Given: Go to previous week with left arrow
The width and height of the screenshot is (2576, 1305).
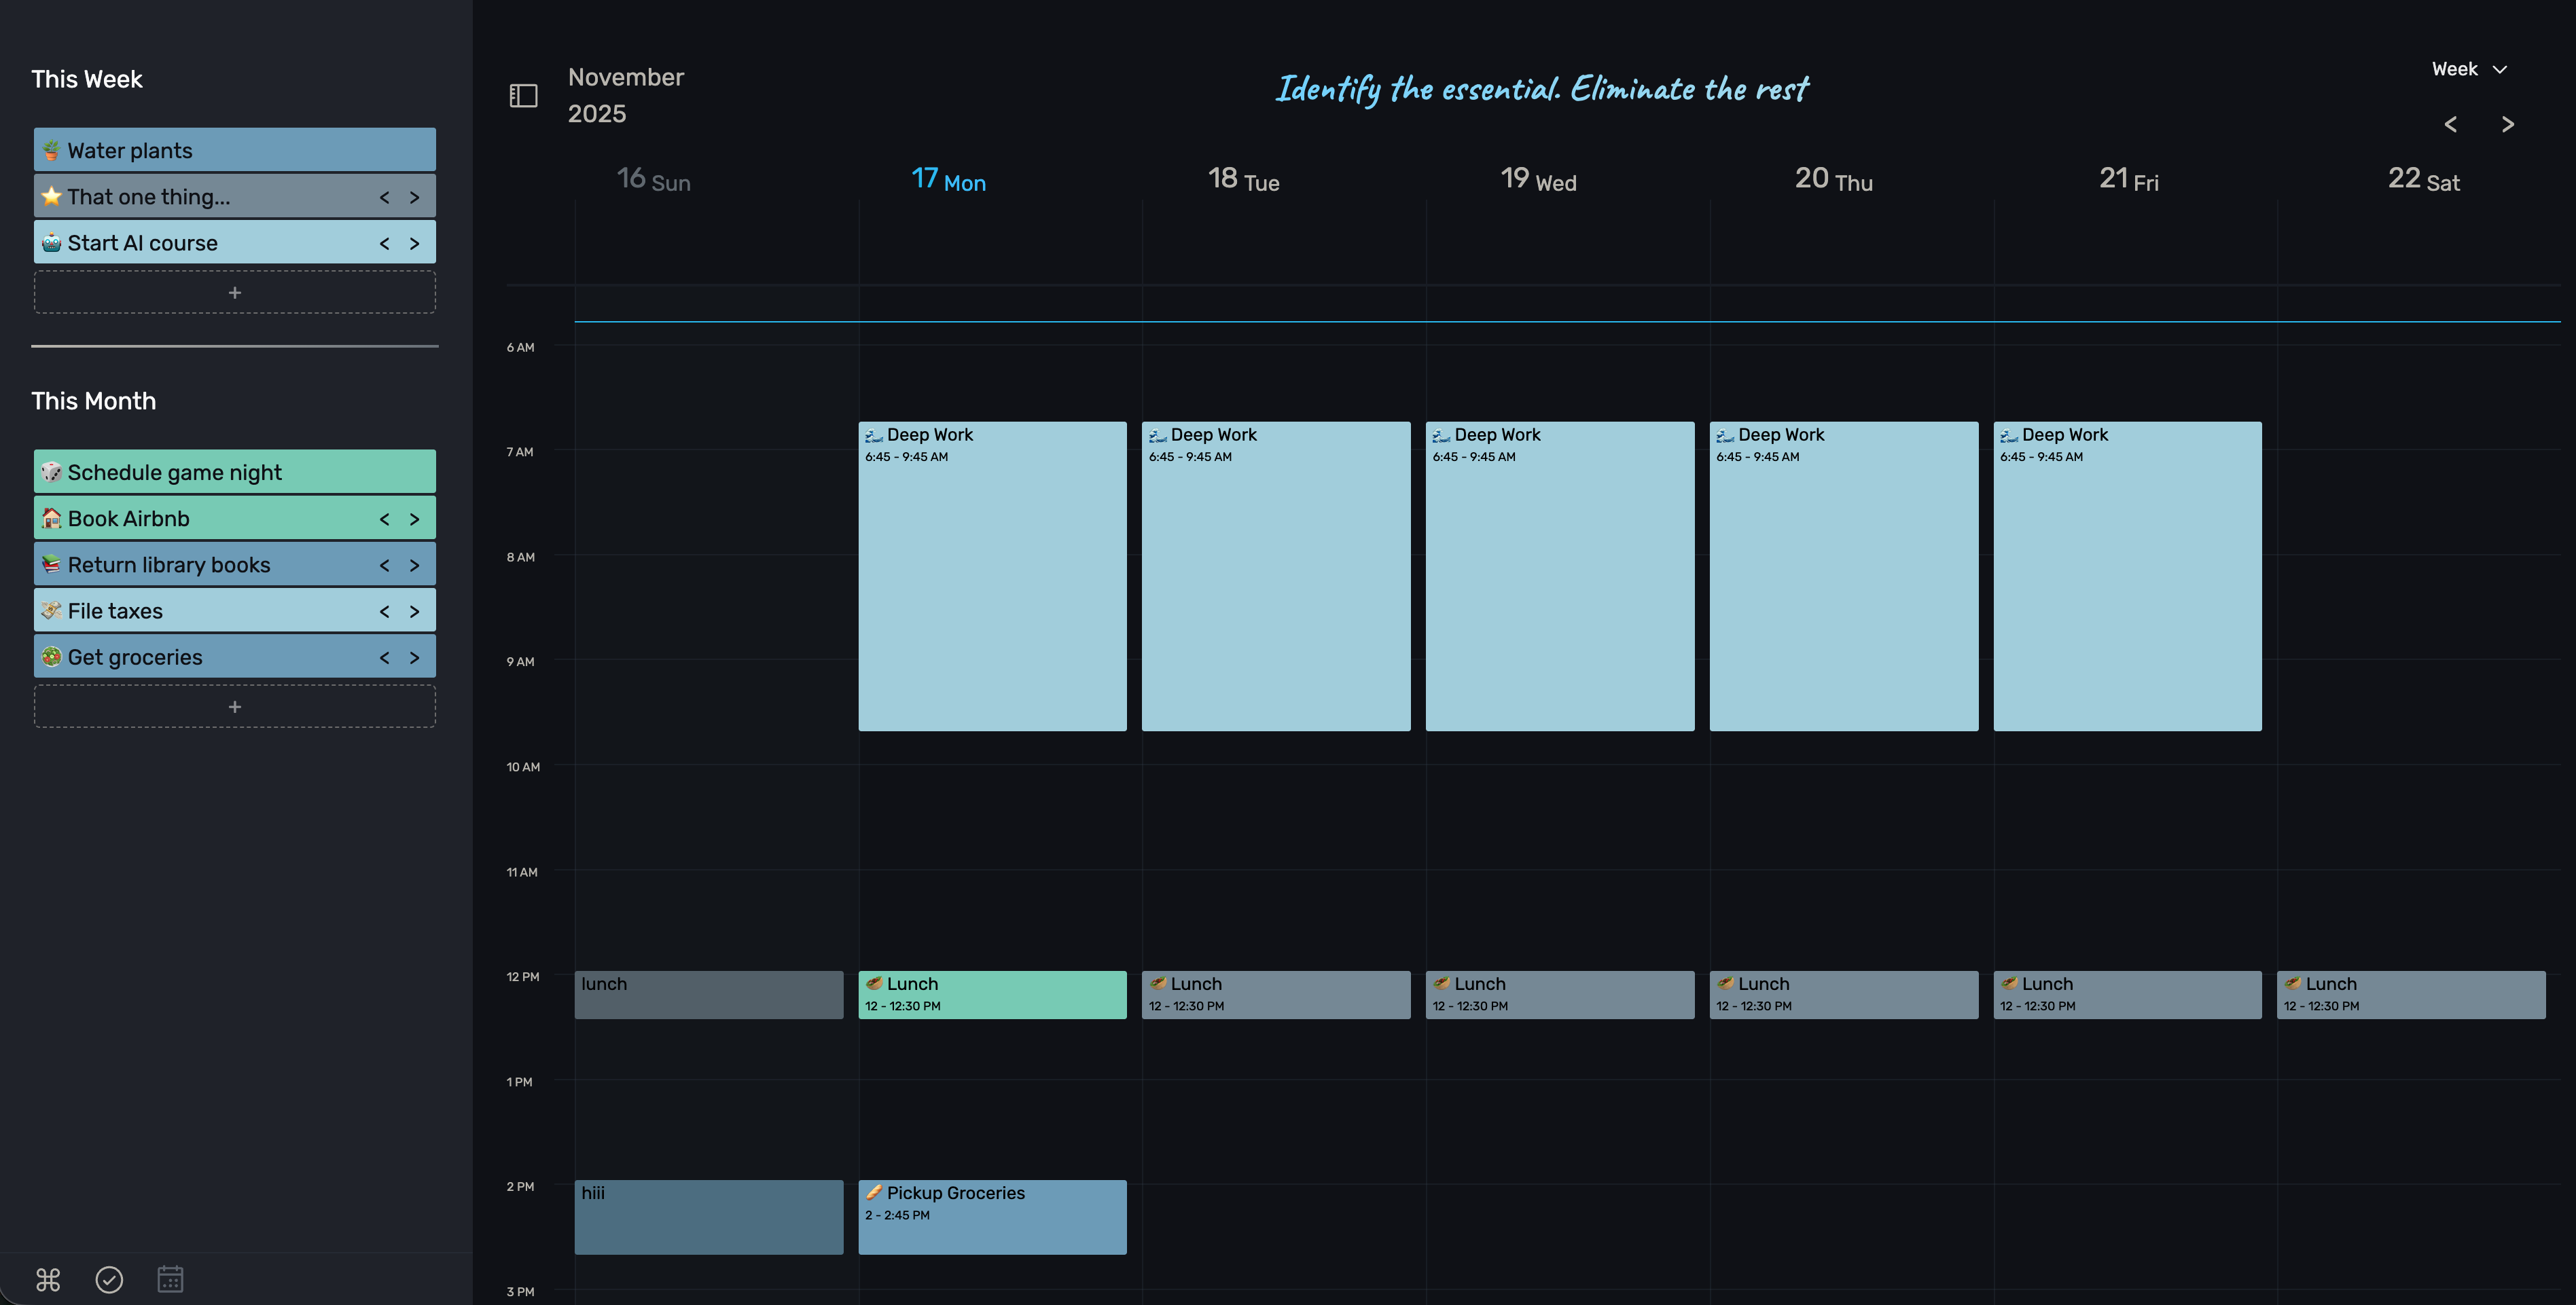Looking at the screenshot, I should coord(2450,125).
